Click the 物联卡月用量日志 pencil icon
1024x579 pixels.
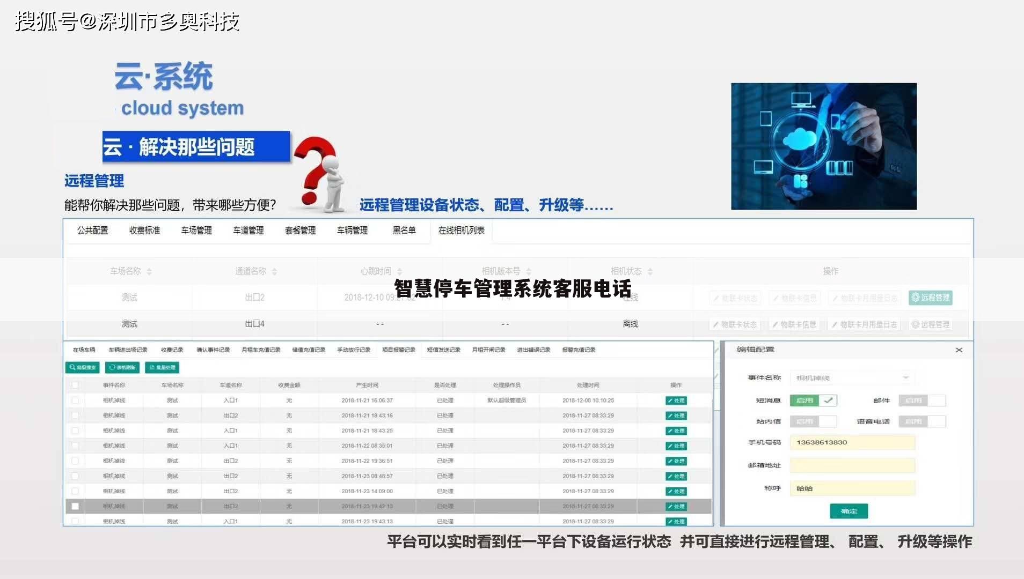pyautogui.click(x=836, y=298)
